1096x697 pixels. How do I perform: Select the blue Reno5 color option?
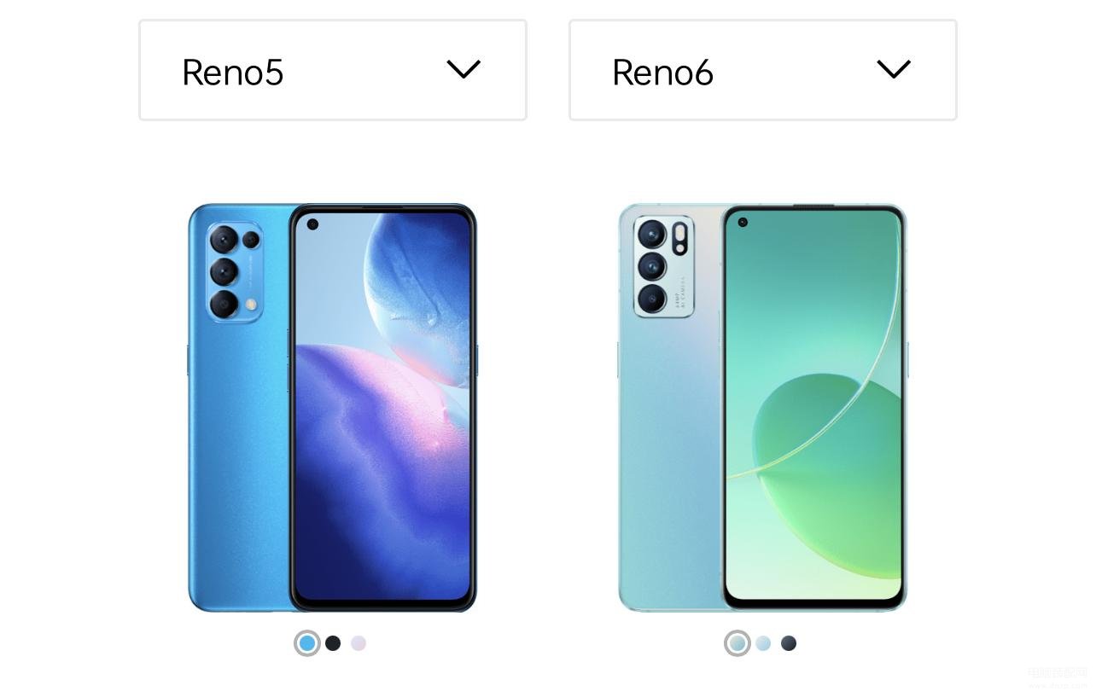307,643
